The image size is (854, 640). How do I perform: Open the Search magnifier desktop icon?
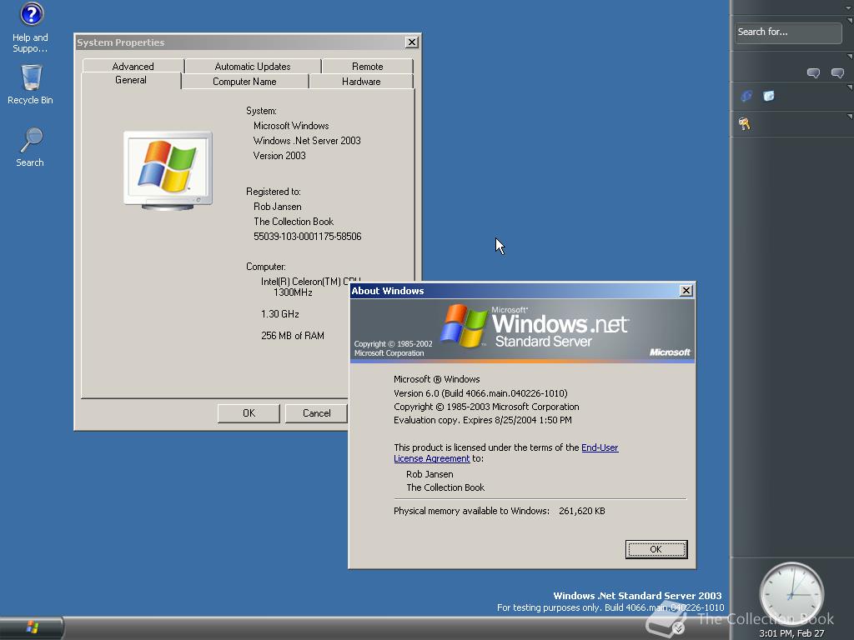[31, 147]
